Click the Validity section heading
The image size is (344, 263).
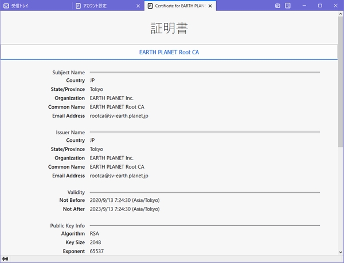click(76, 192)
